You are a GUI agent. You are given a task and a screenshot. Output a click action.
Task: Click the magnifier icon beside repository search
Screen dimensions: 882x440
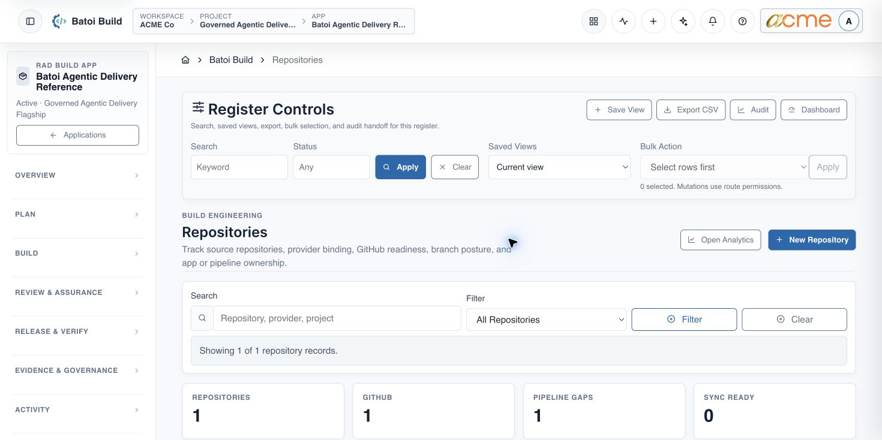202,318
